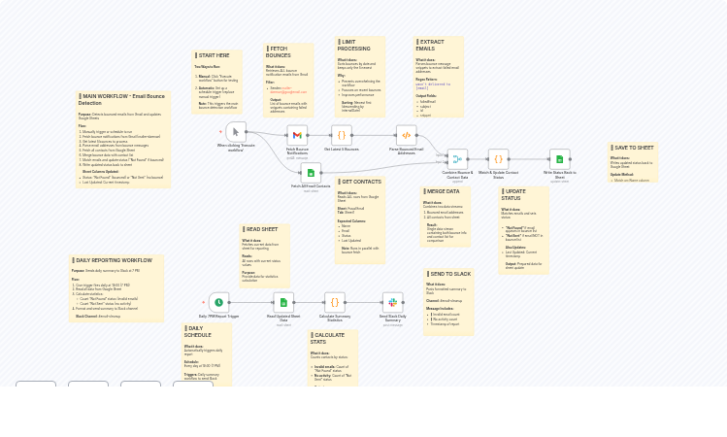Select the manual trigger cursor node
Screen dimensions: 727x437
[x=236, y=133]
